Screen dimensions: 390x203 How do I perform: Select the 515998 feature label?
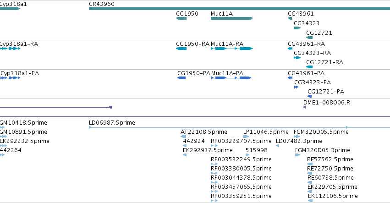click(257, 150)
